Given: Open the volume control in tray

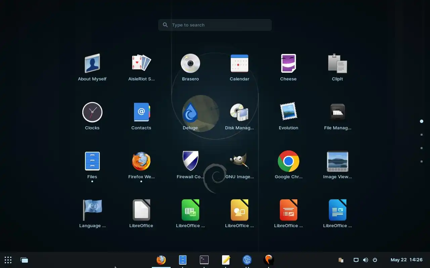Looking at the screenshot, I should (x=365, y=260).
